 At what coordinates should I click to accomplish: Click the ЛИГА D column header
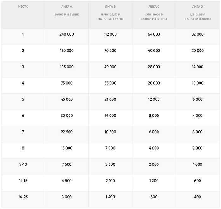(197, 7)
